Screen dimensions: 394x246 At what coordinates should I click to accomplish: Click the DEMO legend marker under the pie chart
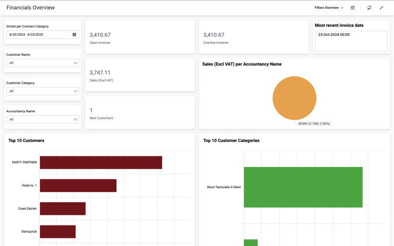pyautogui.click(x=295, y=124)
